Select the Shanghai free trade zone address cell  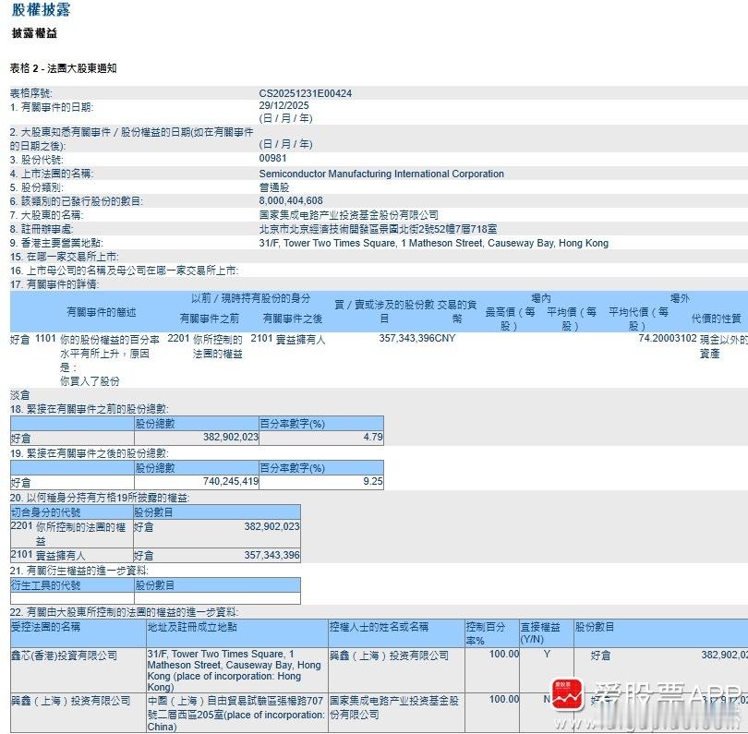tap(236, 714)
